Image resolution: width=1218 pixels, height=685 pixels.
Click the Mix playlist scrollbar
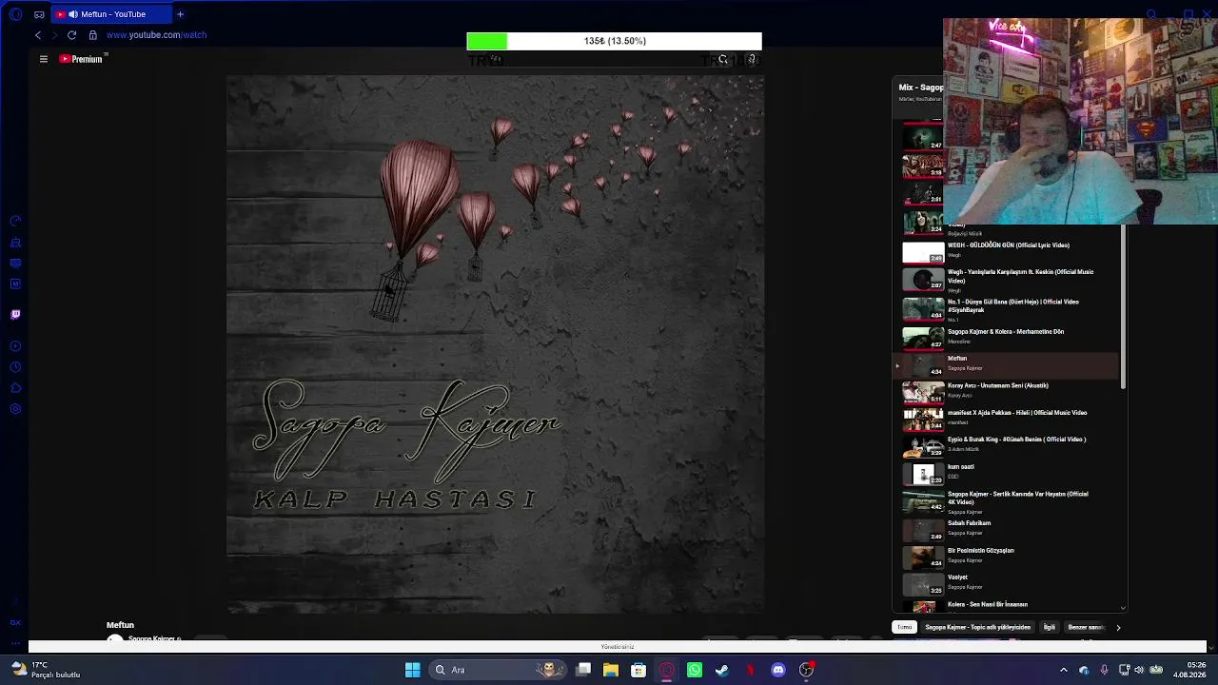point(1124,306)
